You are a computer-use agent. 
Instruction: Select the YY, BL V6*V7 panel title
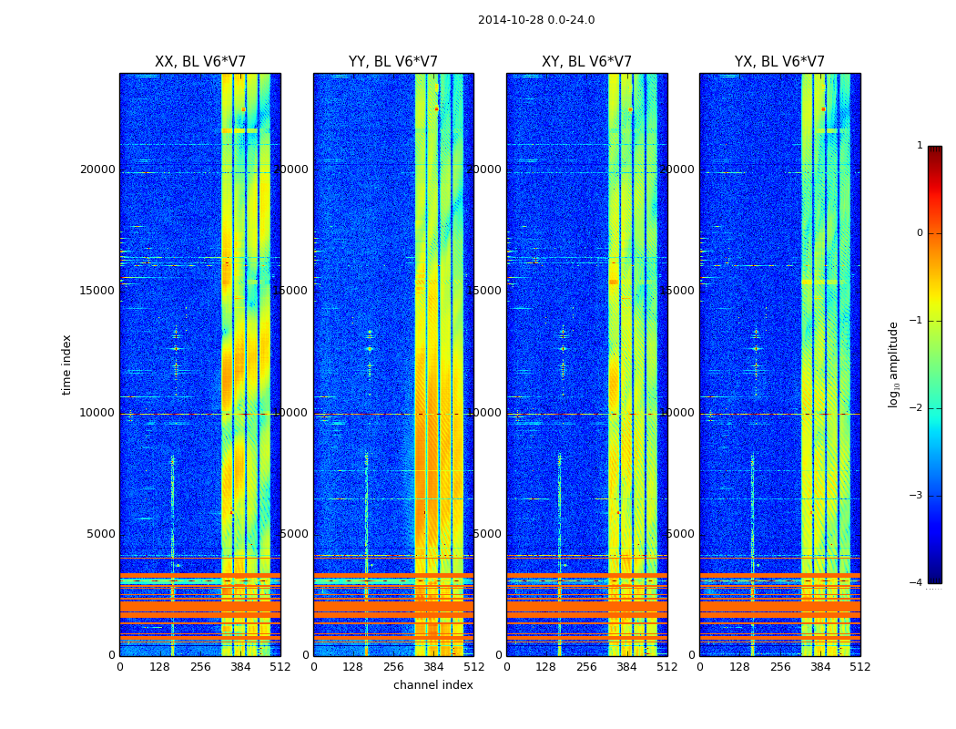point(393,62)
